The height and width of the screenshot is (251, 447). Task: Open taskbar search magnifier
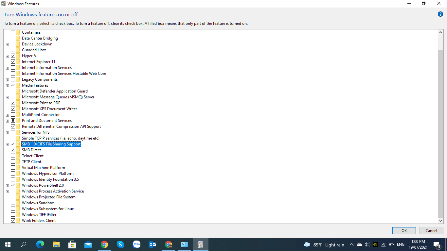click(24, 244)
